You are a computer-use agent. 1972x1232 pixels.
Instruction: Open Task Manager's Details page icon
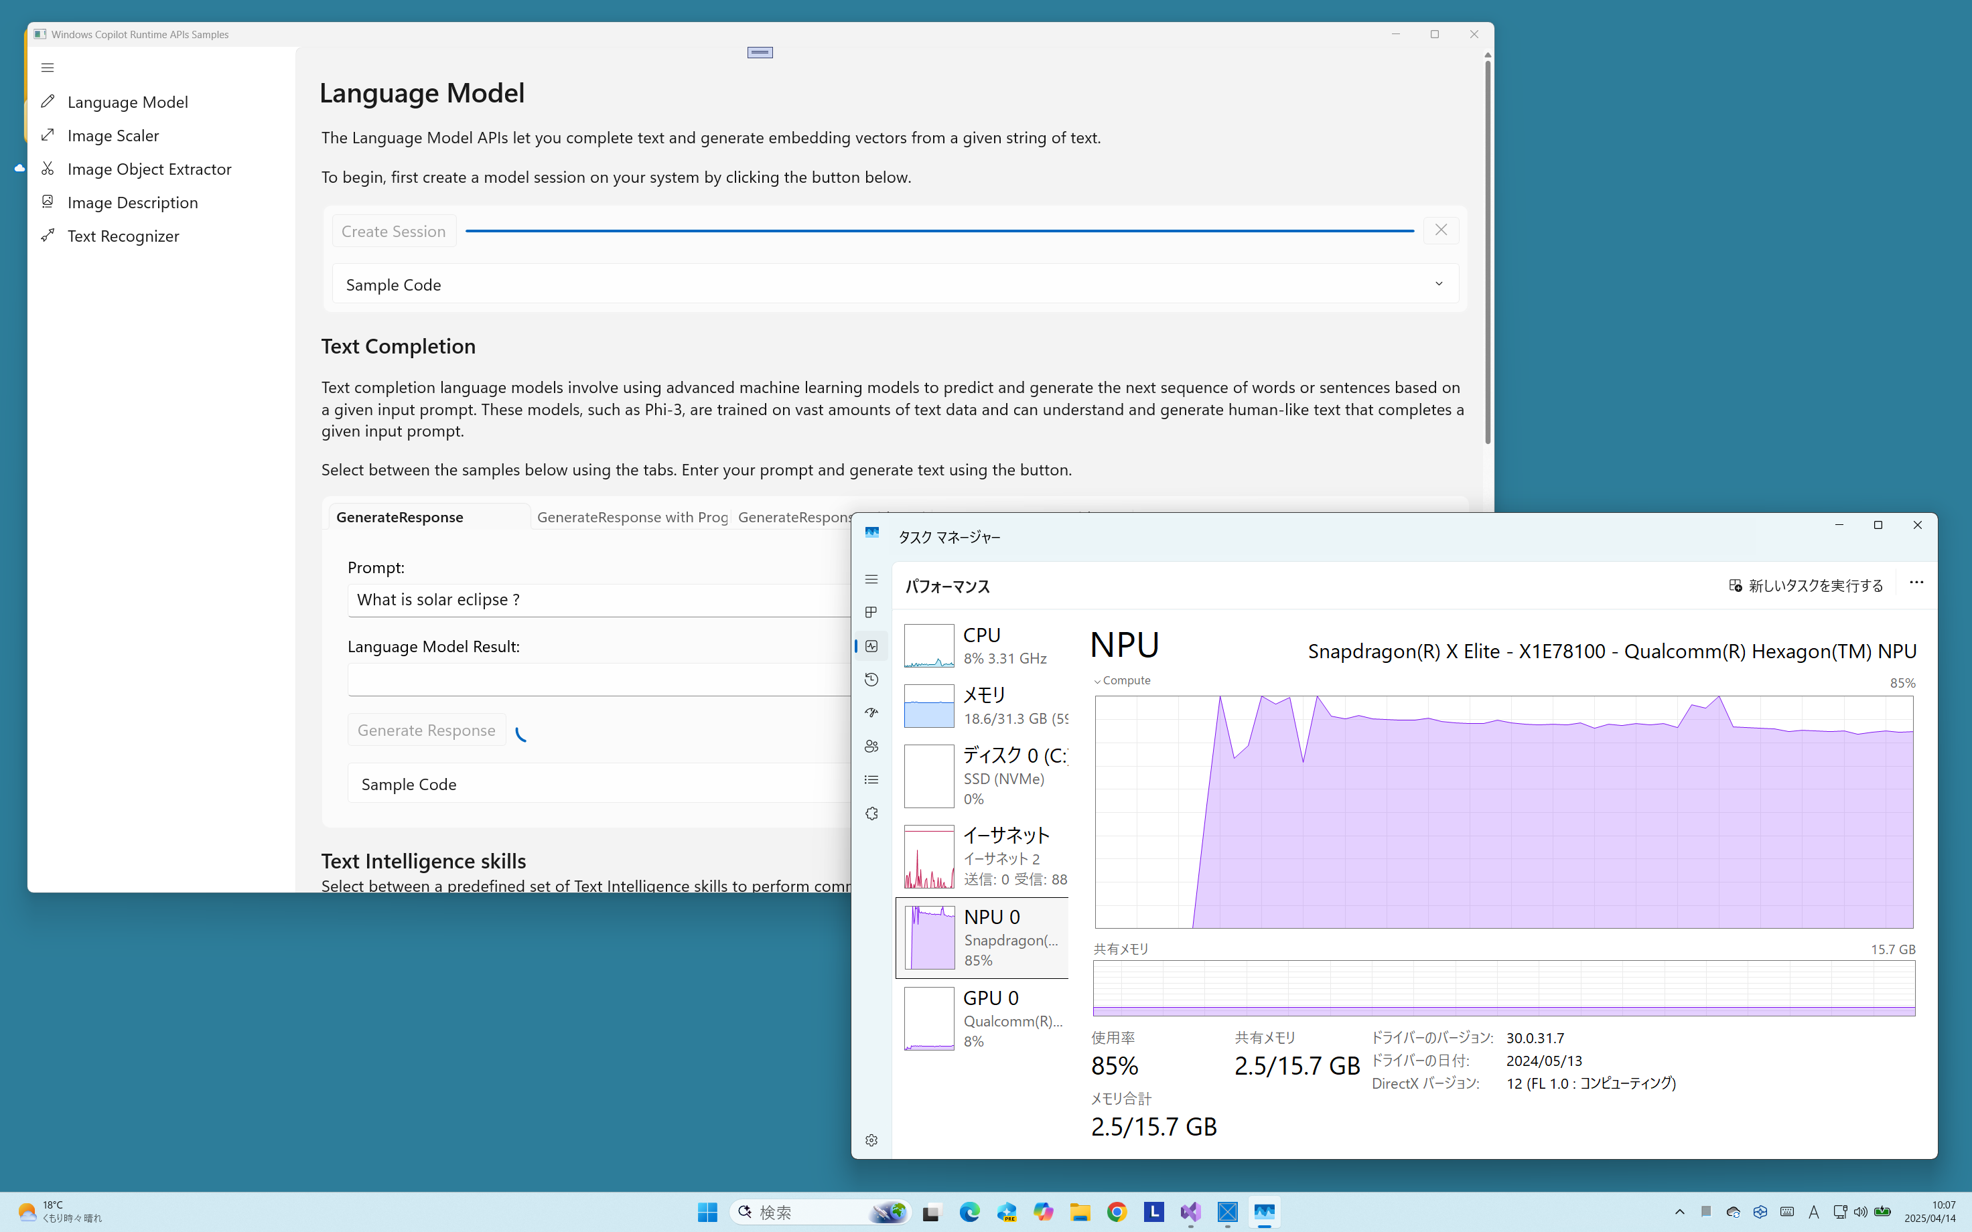(x=871, y=780)
